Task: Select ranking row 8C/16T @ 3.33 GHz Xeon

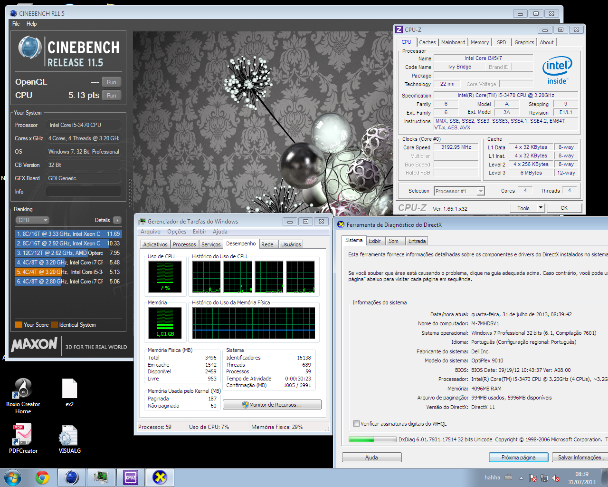Action: (68, 234)
